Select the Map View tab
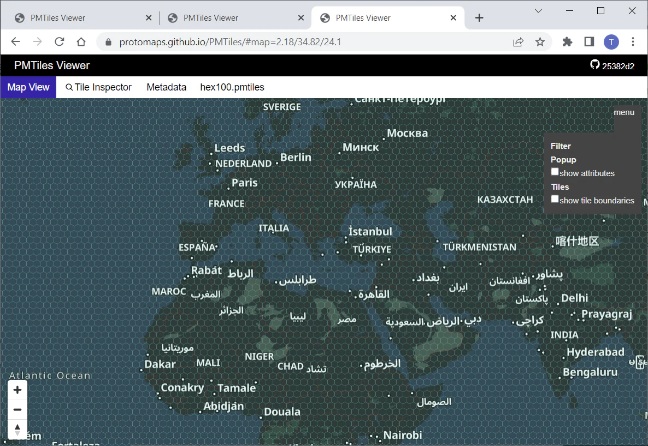 point(28,87)
